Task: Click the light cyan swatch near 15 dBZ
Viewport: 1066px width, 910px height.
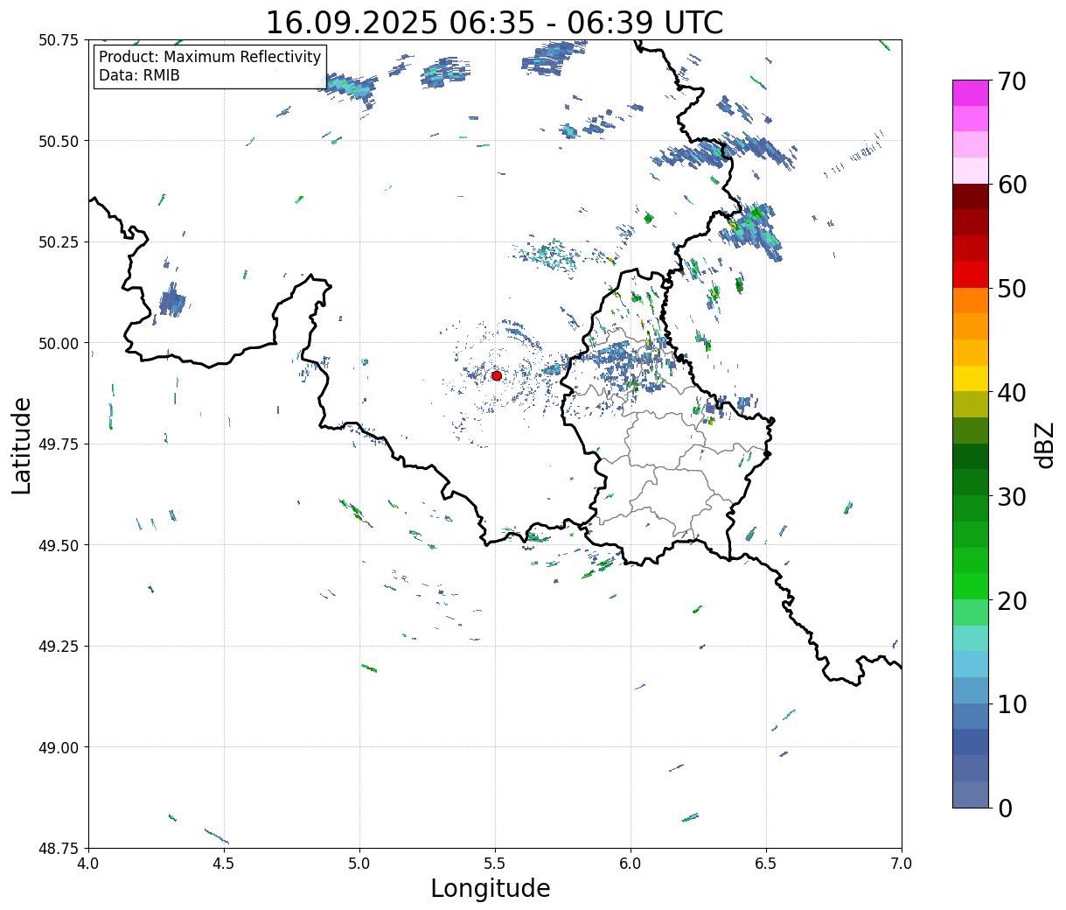Action: click(971, 638)
